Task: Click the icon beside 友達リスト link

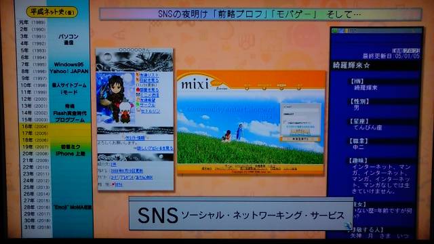Action: tap(138, 75)
